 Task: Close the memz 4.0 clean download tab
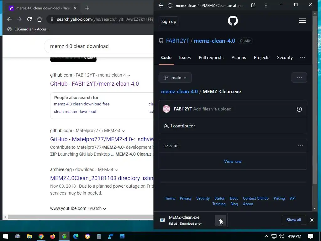(x=75, y=8)
